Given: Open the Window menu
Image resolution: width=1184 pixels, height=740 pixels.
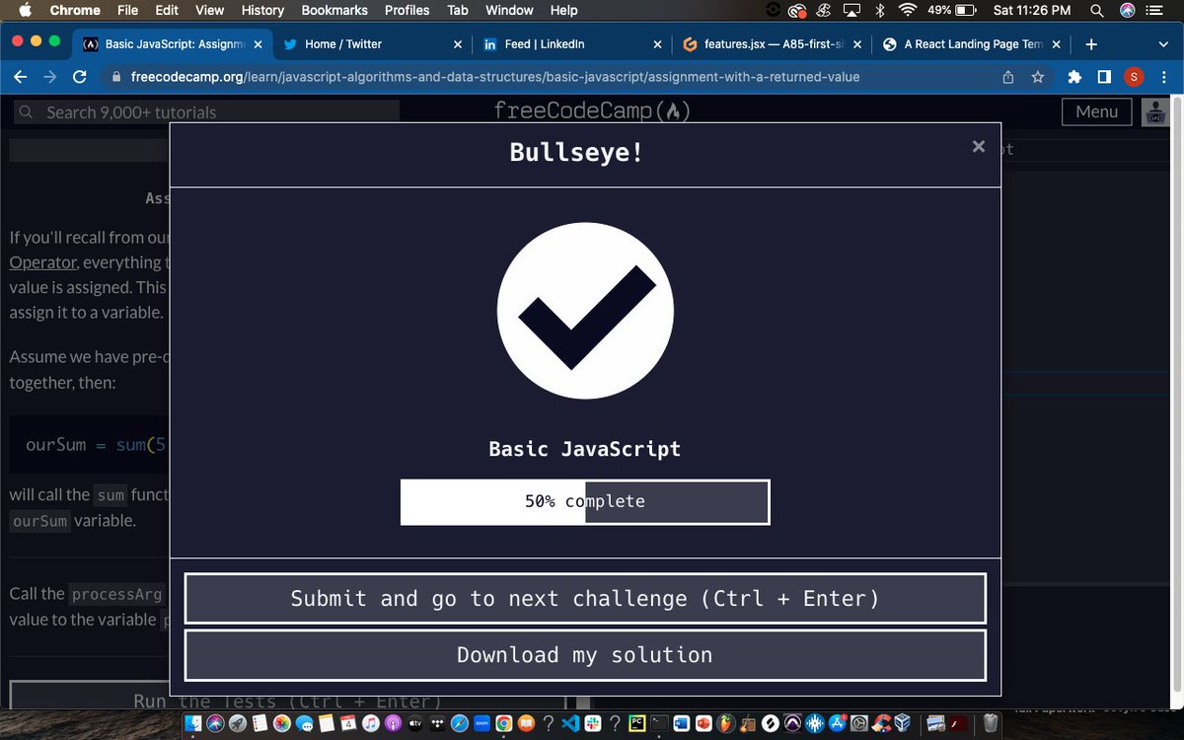Looking at the screenshot, I should 510,10.
